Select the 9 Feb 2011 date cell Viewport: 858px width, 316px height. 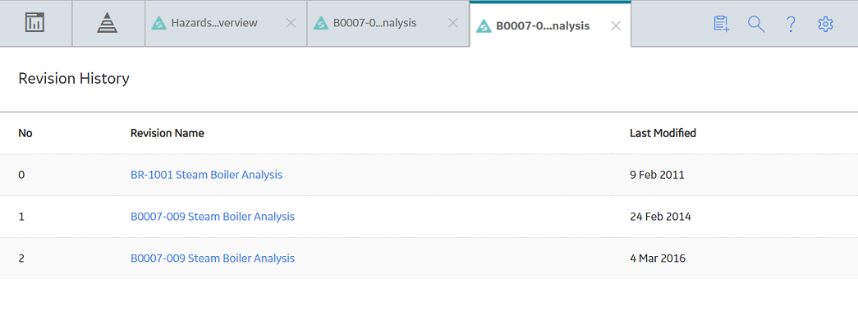657,175
